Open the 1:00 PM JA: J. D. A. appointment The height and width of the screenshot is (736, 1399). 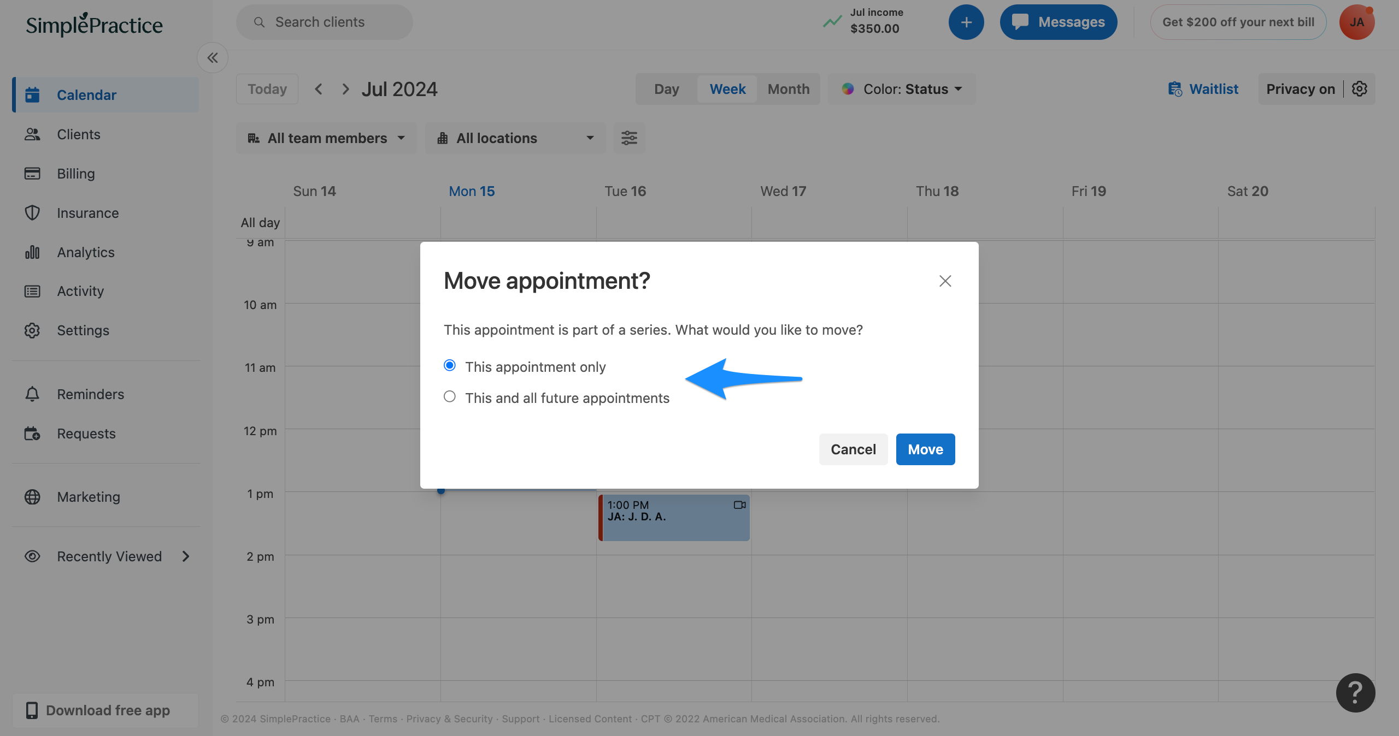(x=674, y=518)
